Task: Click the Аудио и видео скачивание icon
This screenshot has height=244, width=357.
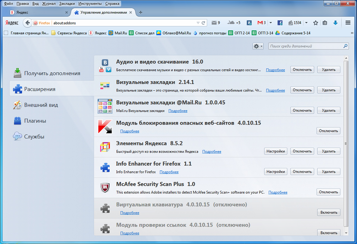Action: 105,65
